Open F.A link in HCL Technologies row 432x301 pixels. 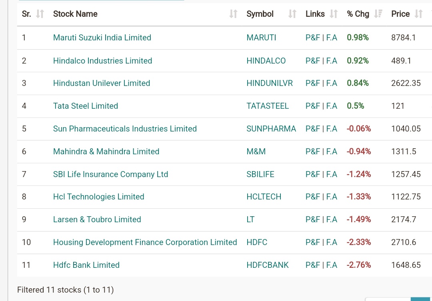point(332,197)
